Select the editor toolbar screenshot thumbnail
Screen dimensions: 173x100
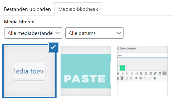click(x=142, y=71)
